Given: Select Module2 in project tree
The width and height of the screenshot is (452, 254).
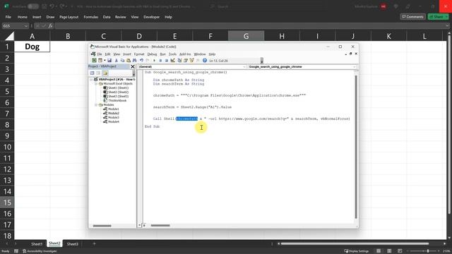Looking at the screenshot, I should tap(114, 114).
